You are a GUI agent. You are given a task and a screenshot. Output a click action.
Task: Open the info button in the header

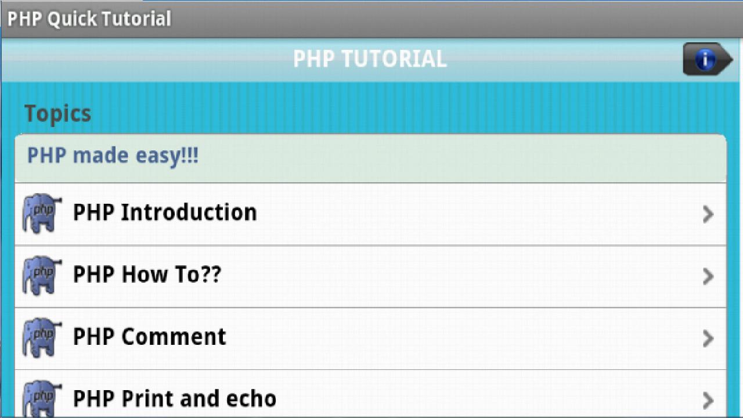click(x=706, y=59)
